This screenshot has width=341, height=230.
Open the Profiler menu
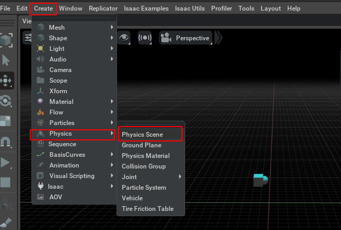coord(221,8)
